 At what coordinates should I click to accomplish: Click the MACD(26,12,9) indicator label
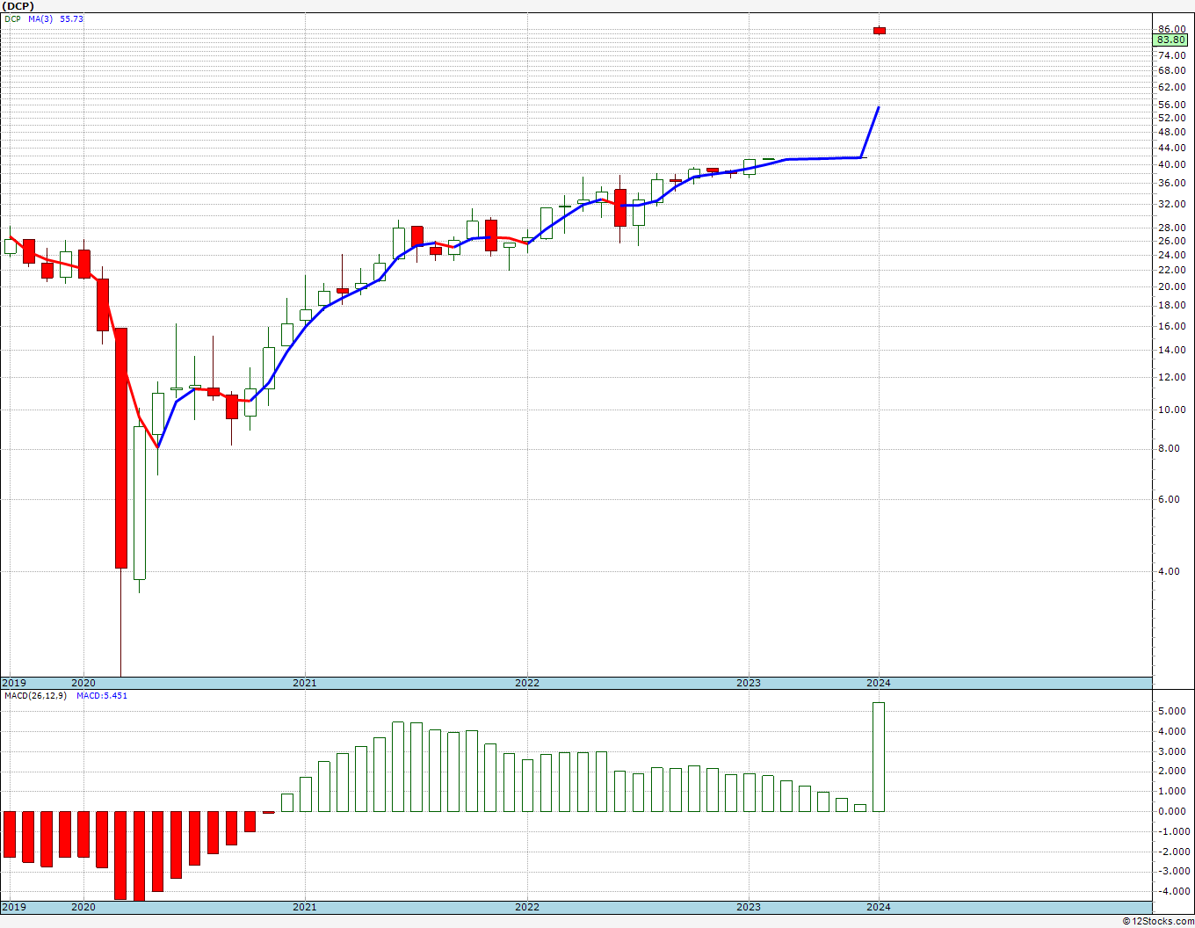coord(35,696)
